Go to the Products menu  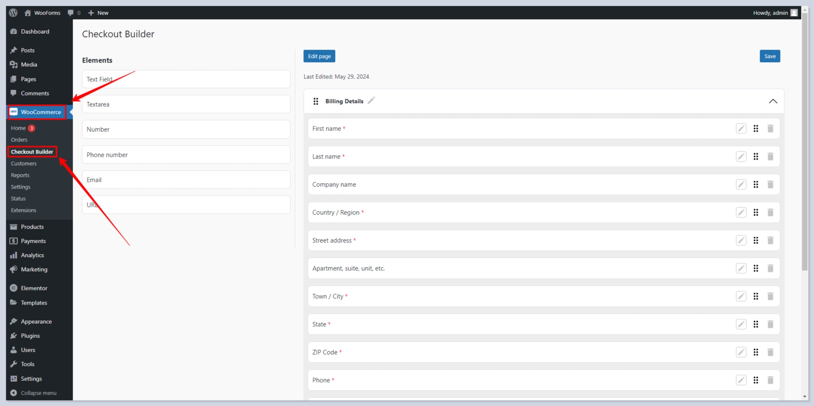(x=32, y=227)
